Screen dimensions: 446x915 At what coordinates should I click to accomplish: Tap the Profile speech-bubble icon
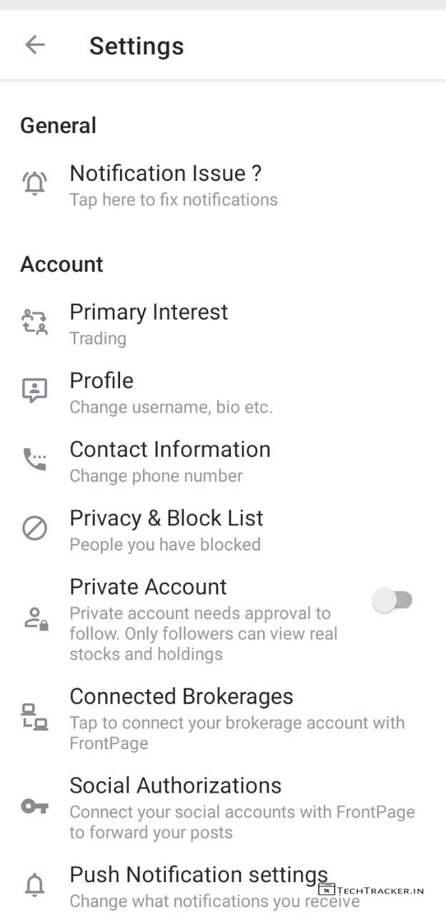(x=34, y=390)
